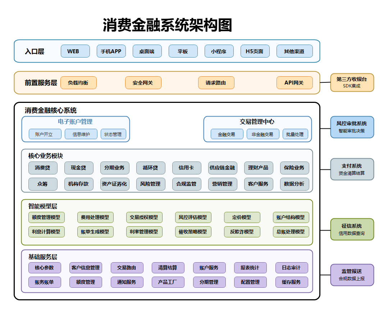
Task: Enable the 负载均衡 service
Action: [x=78, y=83]
